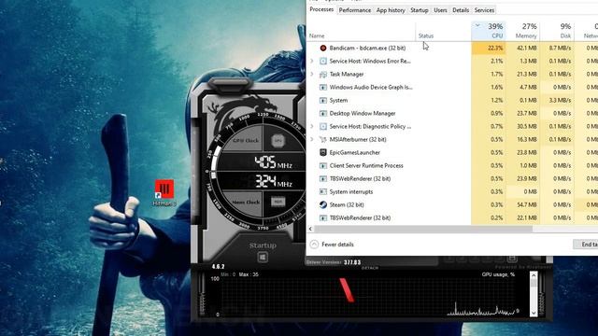Viewport: 598px width, 336px height.
Task: Select the System interrupts process name
Action: coord(351,191)
